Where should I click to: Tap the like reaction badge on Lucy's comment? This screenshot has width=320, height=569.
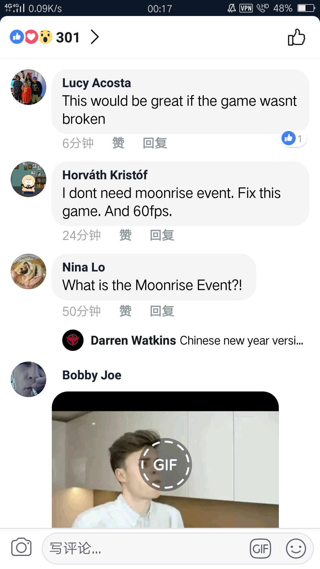(x=294, y=138)
